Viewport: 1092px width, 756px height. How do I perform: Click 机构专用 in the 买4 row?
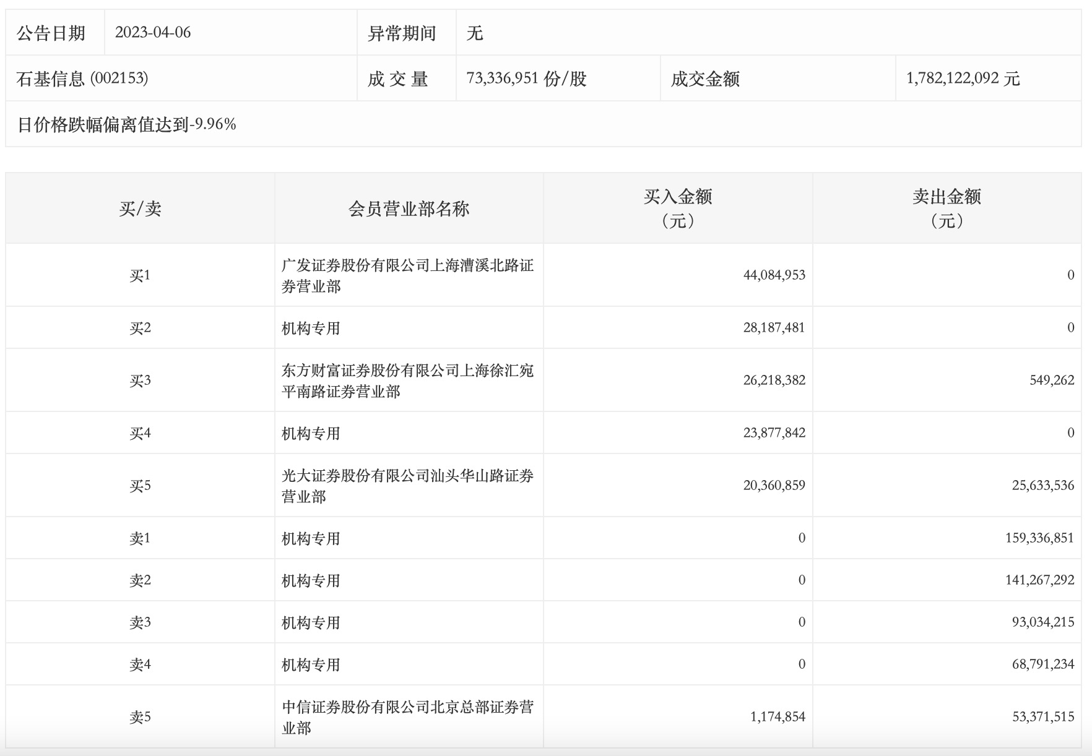[311, 434]
